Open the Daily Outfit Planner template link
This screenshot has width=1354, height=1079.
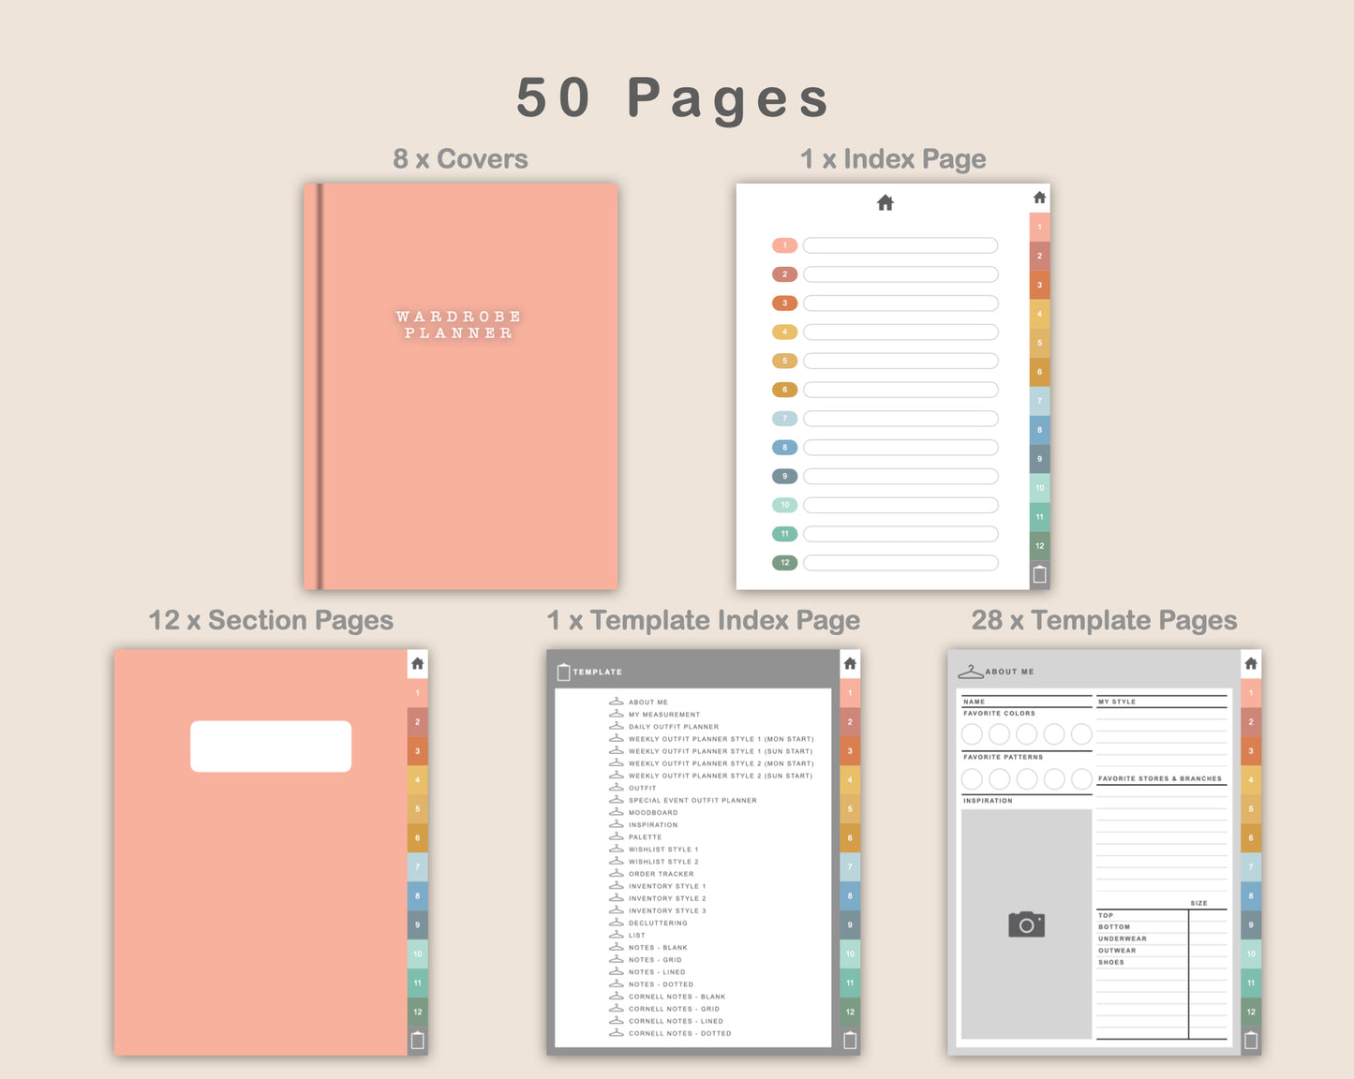click(673, 727)
